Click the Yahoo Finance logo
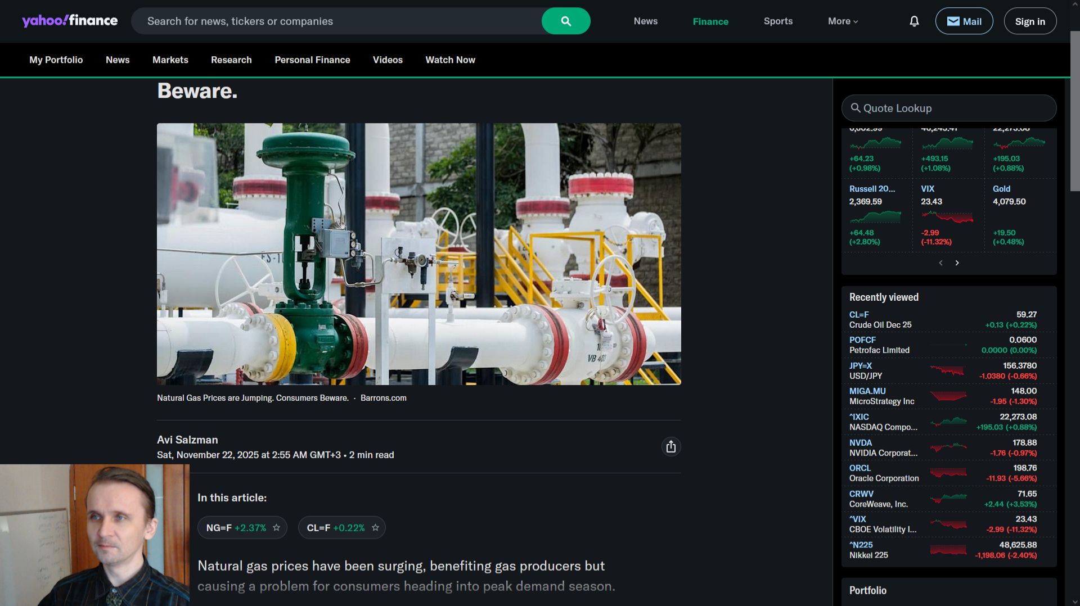The height and width of the screenshot is (606, 1080). tap(70, 21)
